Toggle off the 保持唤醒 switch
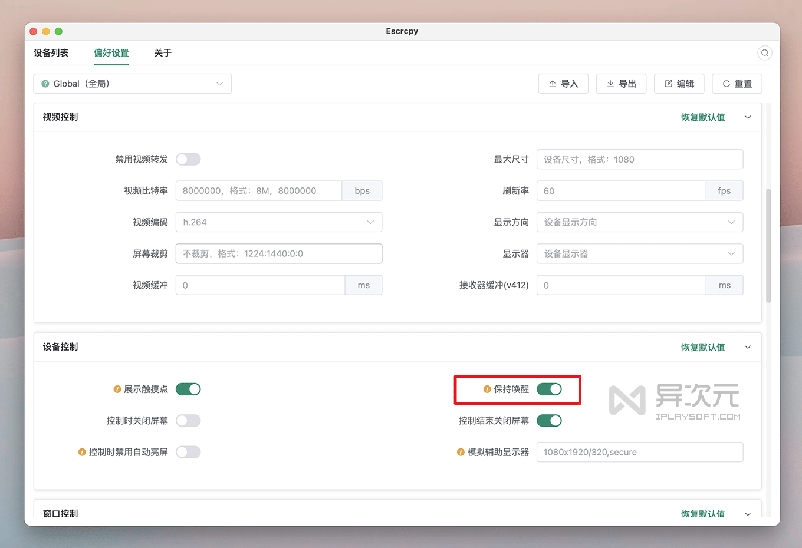The width and height of the screenshot is (802, 548). point(550,389)
